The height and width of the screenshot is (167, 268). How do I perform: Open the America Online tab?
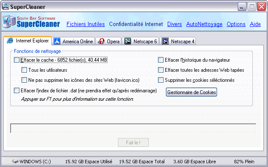(x=73, y=42)
